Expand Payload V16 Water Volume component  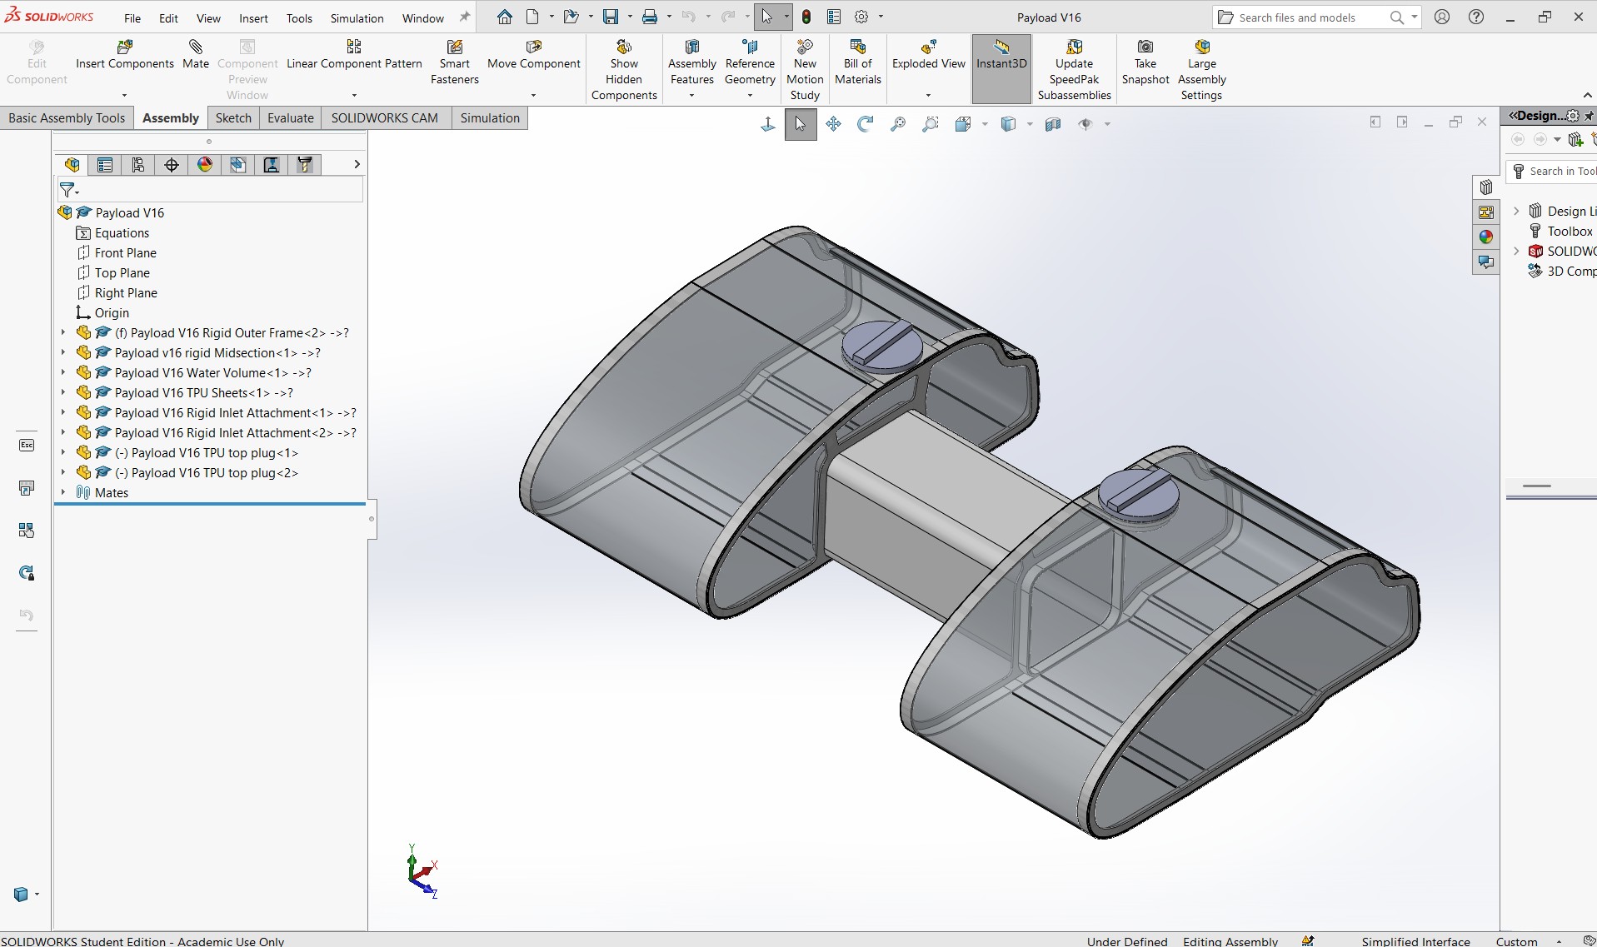coord(63,372)
